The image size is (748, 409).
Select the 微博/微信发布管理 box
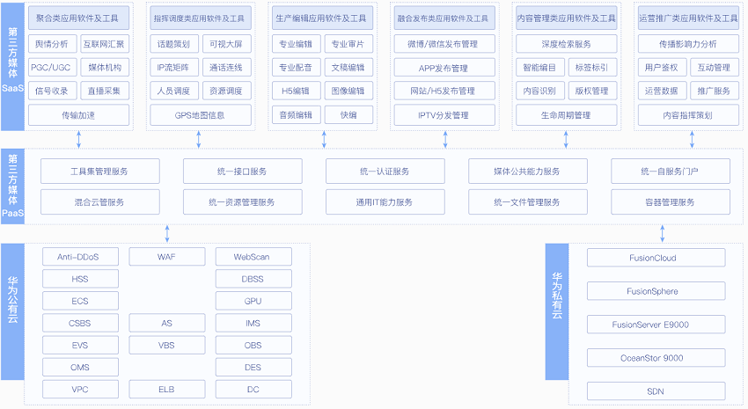tap(444, 44)
